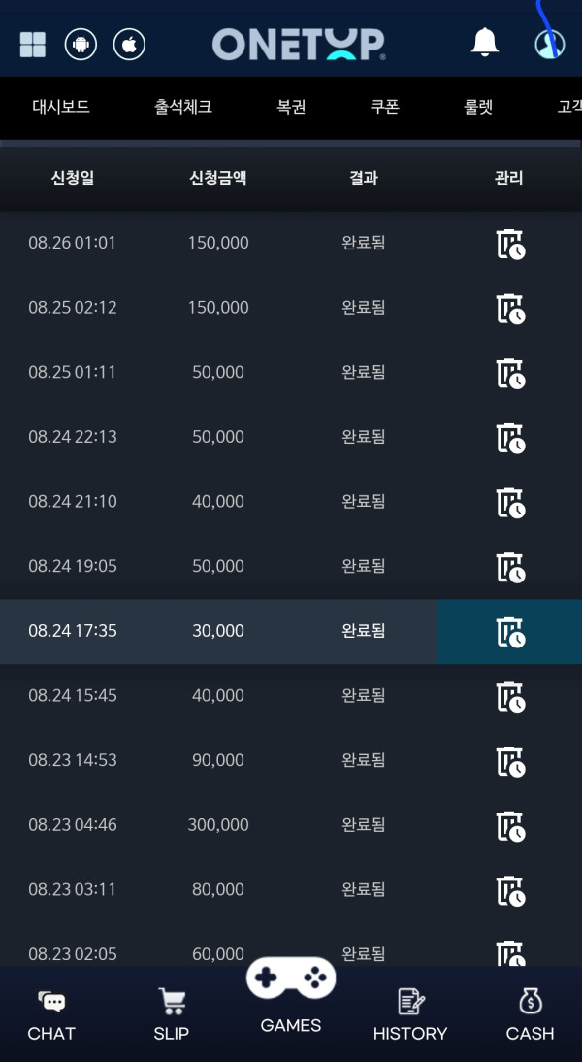Open the grid menu icon
The height and width of the screenshot is (1062, 582).
pos(33,45)
